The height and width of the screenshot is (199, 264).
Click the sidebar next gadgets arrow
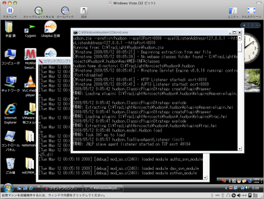[x=257, y=25]
